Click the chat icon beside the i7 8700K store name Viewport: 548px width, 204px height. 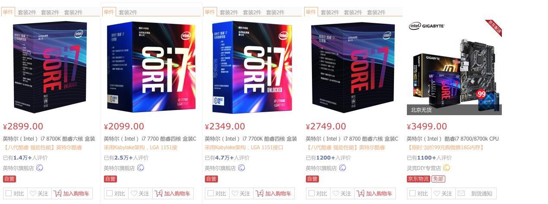coord(40,168)
